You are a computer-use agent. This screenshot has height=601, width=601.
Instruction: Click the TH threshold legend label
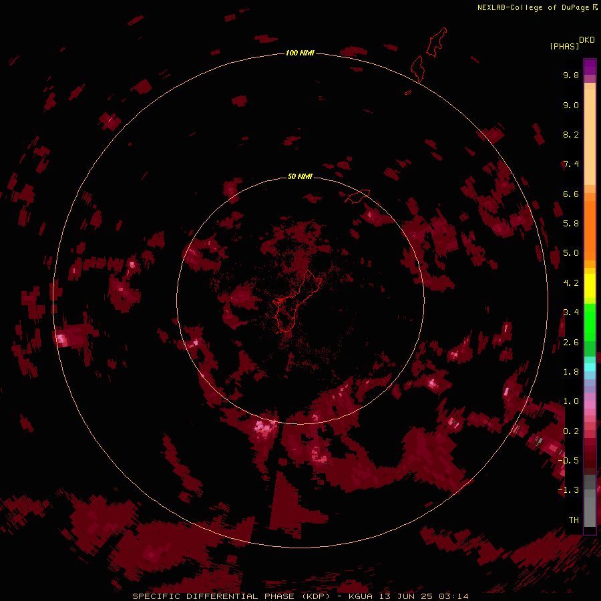tap(574, 520)
